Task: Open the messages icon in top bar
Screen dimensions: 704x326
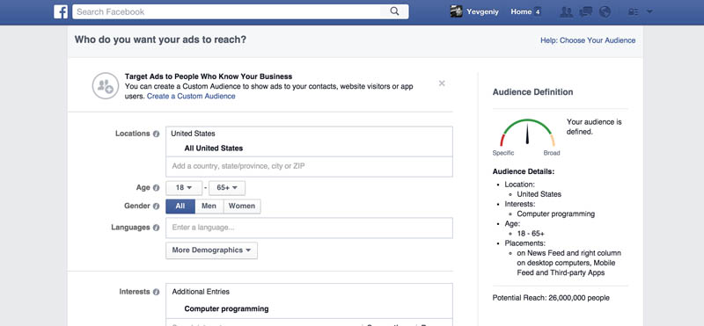Action: (585, 12)
